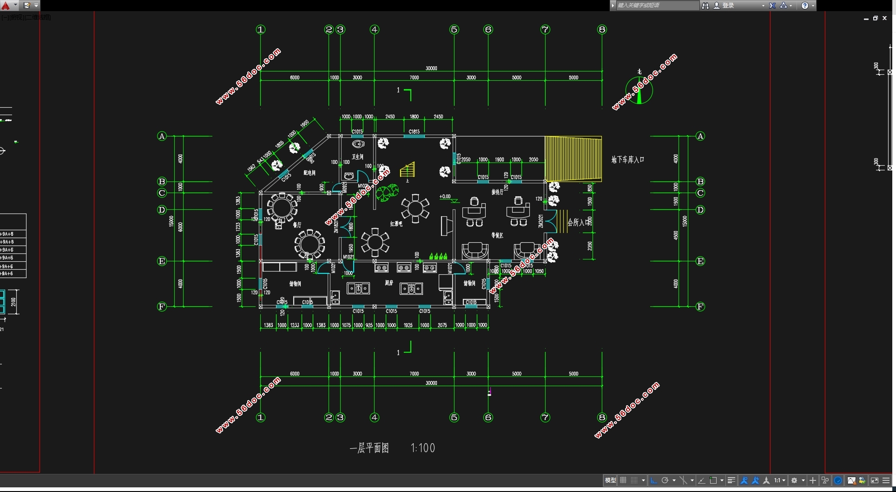
Task: Expand the quick access toolbar customize arrow
Action: (x=36, y=5)
